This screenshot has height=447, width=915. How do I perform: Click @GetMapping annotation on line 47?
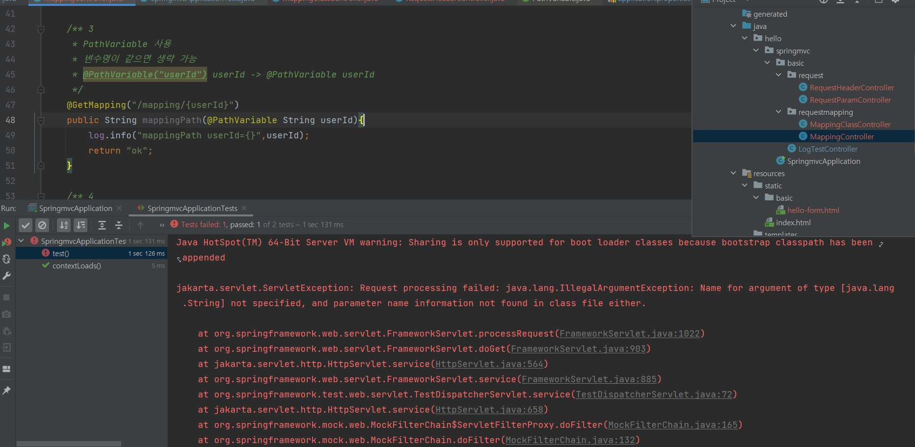coord(96,105)
